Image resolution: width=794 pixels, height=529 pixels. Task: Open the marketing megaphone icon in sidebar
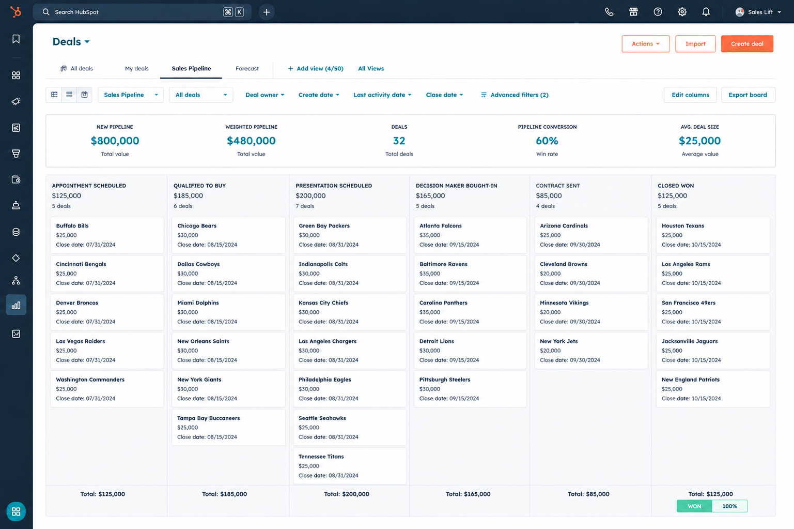[x=16, y=101]
